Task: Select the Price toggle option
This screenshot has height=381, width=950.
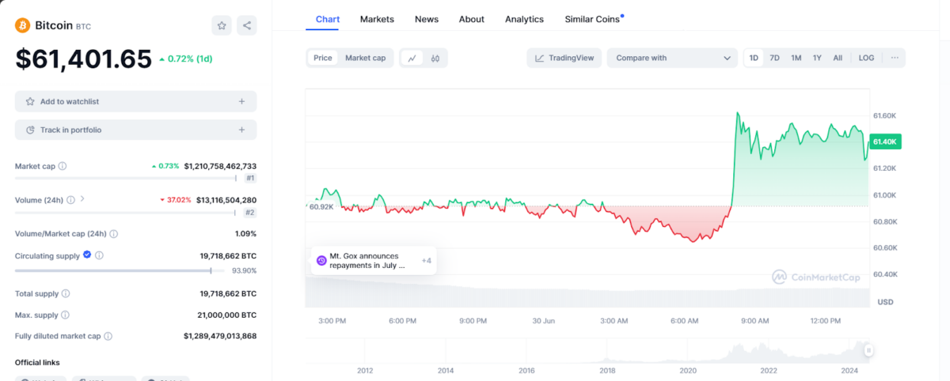Action: click(323, 58)
